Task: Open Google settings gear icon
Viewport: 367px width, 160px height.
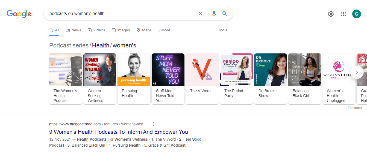Action: click(x=331, y=14)
